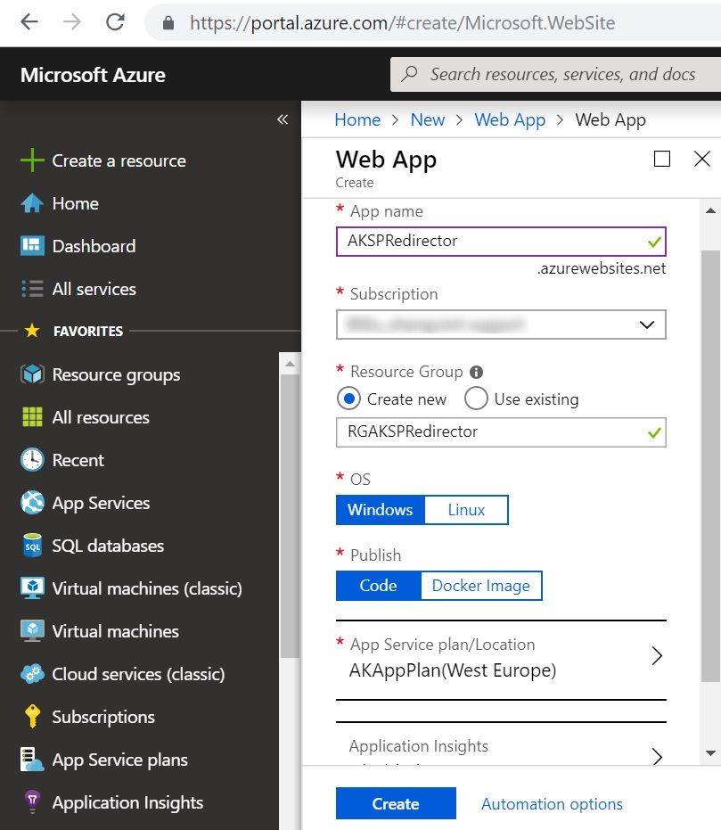The width and height of the screenshot is (721, 830).
Task: Click the Resource Group name field
Action: coord(501,432)
